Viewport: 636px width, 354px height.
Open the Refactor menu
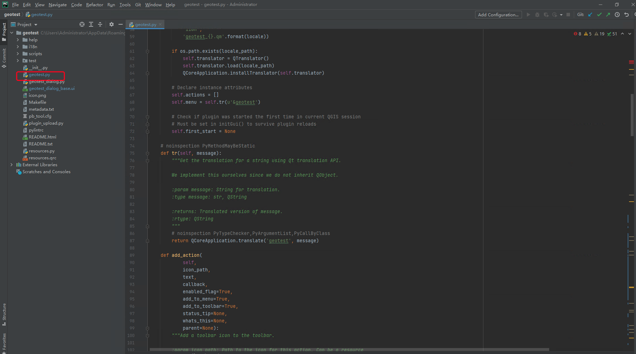[95, 5]
